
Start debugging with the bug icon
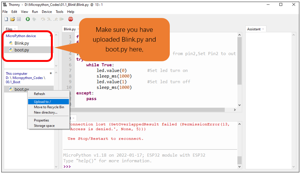coord(34,19)
